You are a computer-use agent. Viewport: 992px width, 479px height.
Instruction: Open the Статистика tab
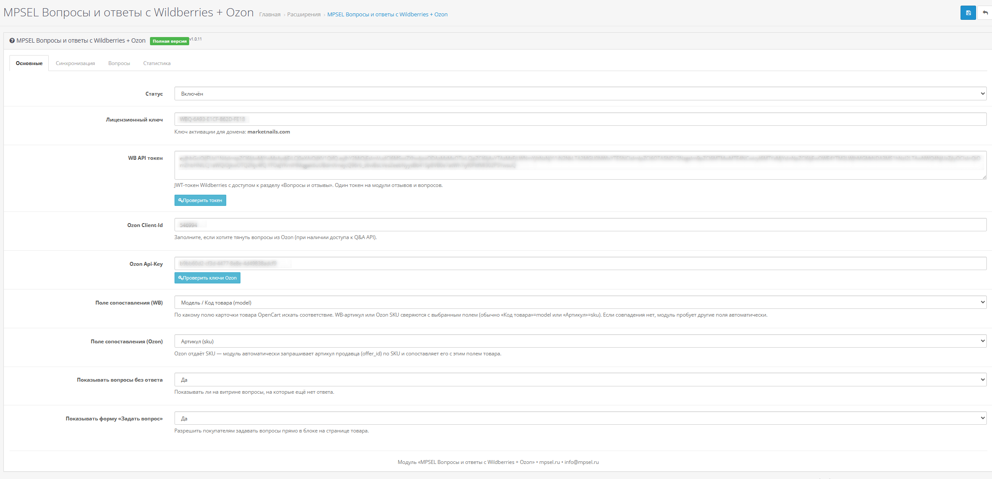coord(157,63)
